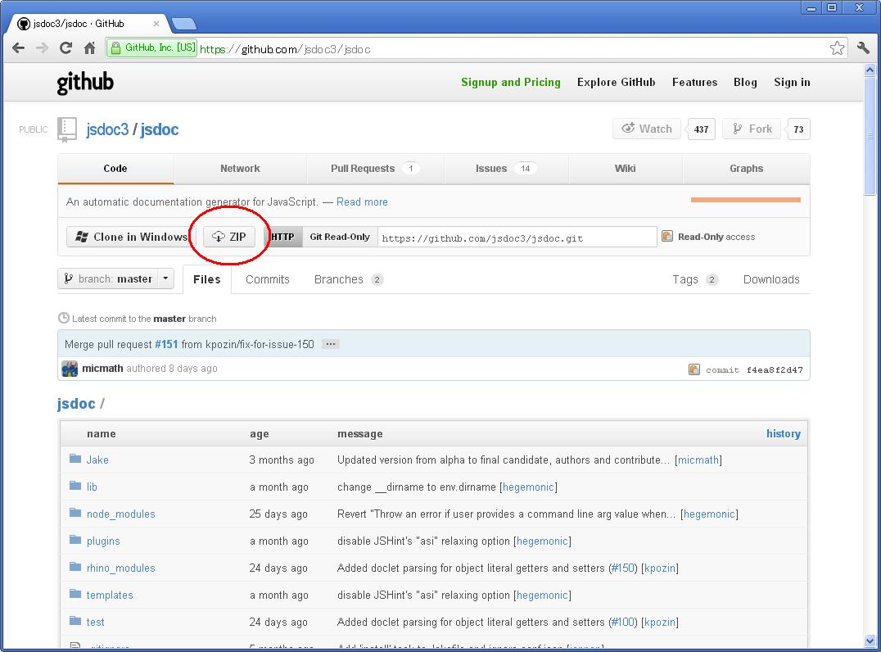Bookmark the page with the star icon
This screenshot has height=652, width=881.
pos(837,48)
